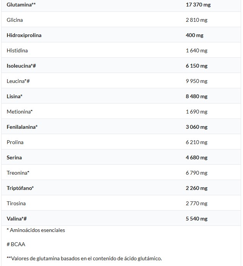Select the 9 950 mg Leucina value
This screenshot has height=266, width=243.
click(196, 81)
